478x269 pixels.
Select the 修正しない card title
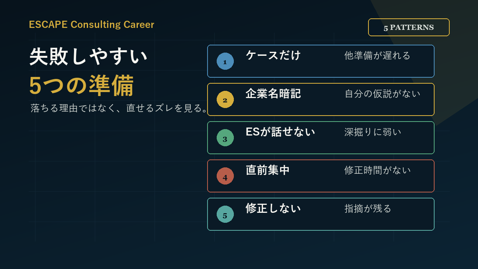coord(273,208)
